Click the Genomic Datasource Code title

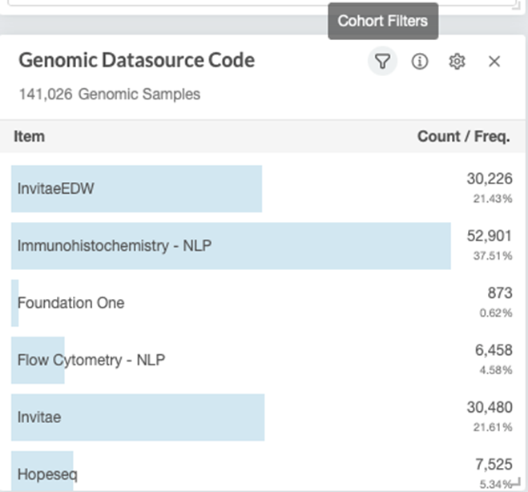click(x=137, y=60)
